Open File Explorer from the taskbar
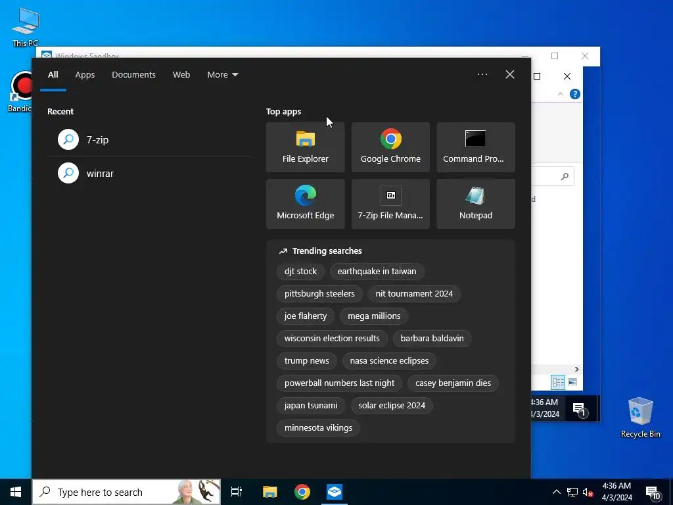This screenshot has width=673, height=505. (x=269, y=492)
